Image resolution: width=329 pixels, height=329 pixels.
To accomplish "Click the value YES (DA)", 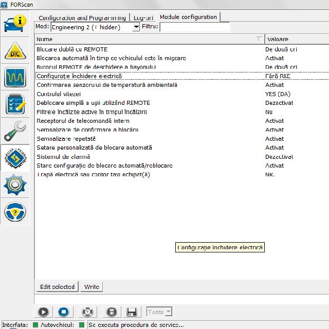I will [x=278, y=94].
